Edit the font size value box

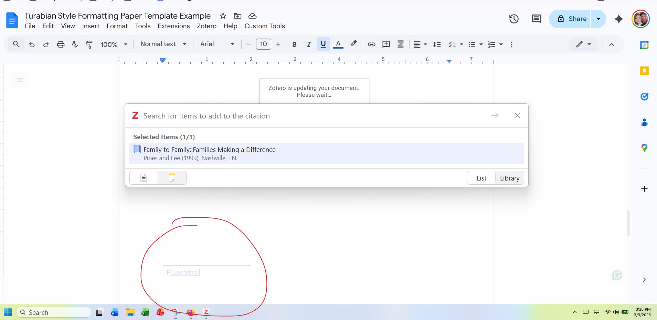(264, 44)
